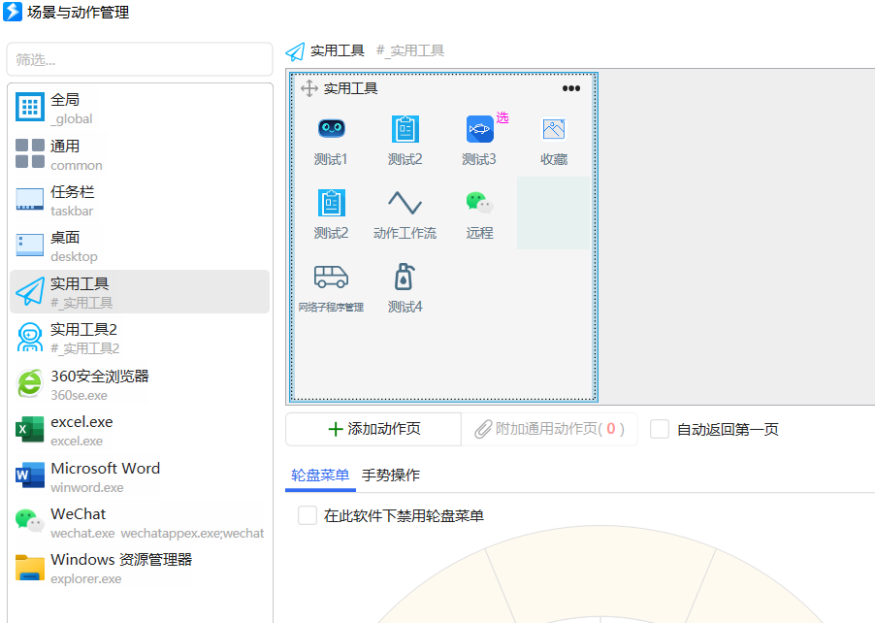The height and width of the screenshot is (623, 875).
Task: Open the WeChat wechat.exe scene icon
Action: (x=29, y=520)
